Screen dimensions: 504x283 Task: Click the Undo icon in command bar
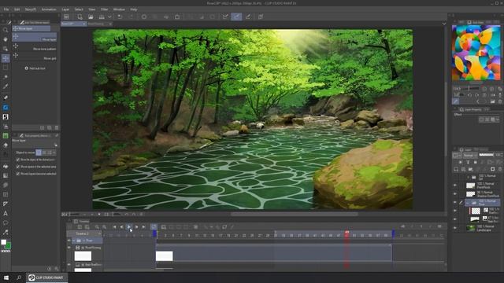click(120, 17)
